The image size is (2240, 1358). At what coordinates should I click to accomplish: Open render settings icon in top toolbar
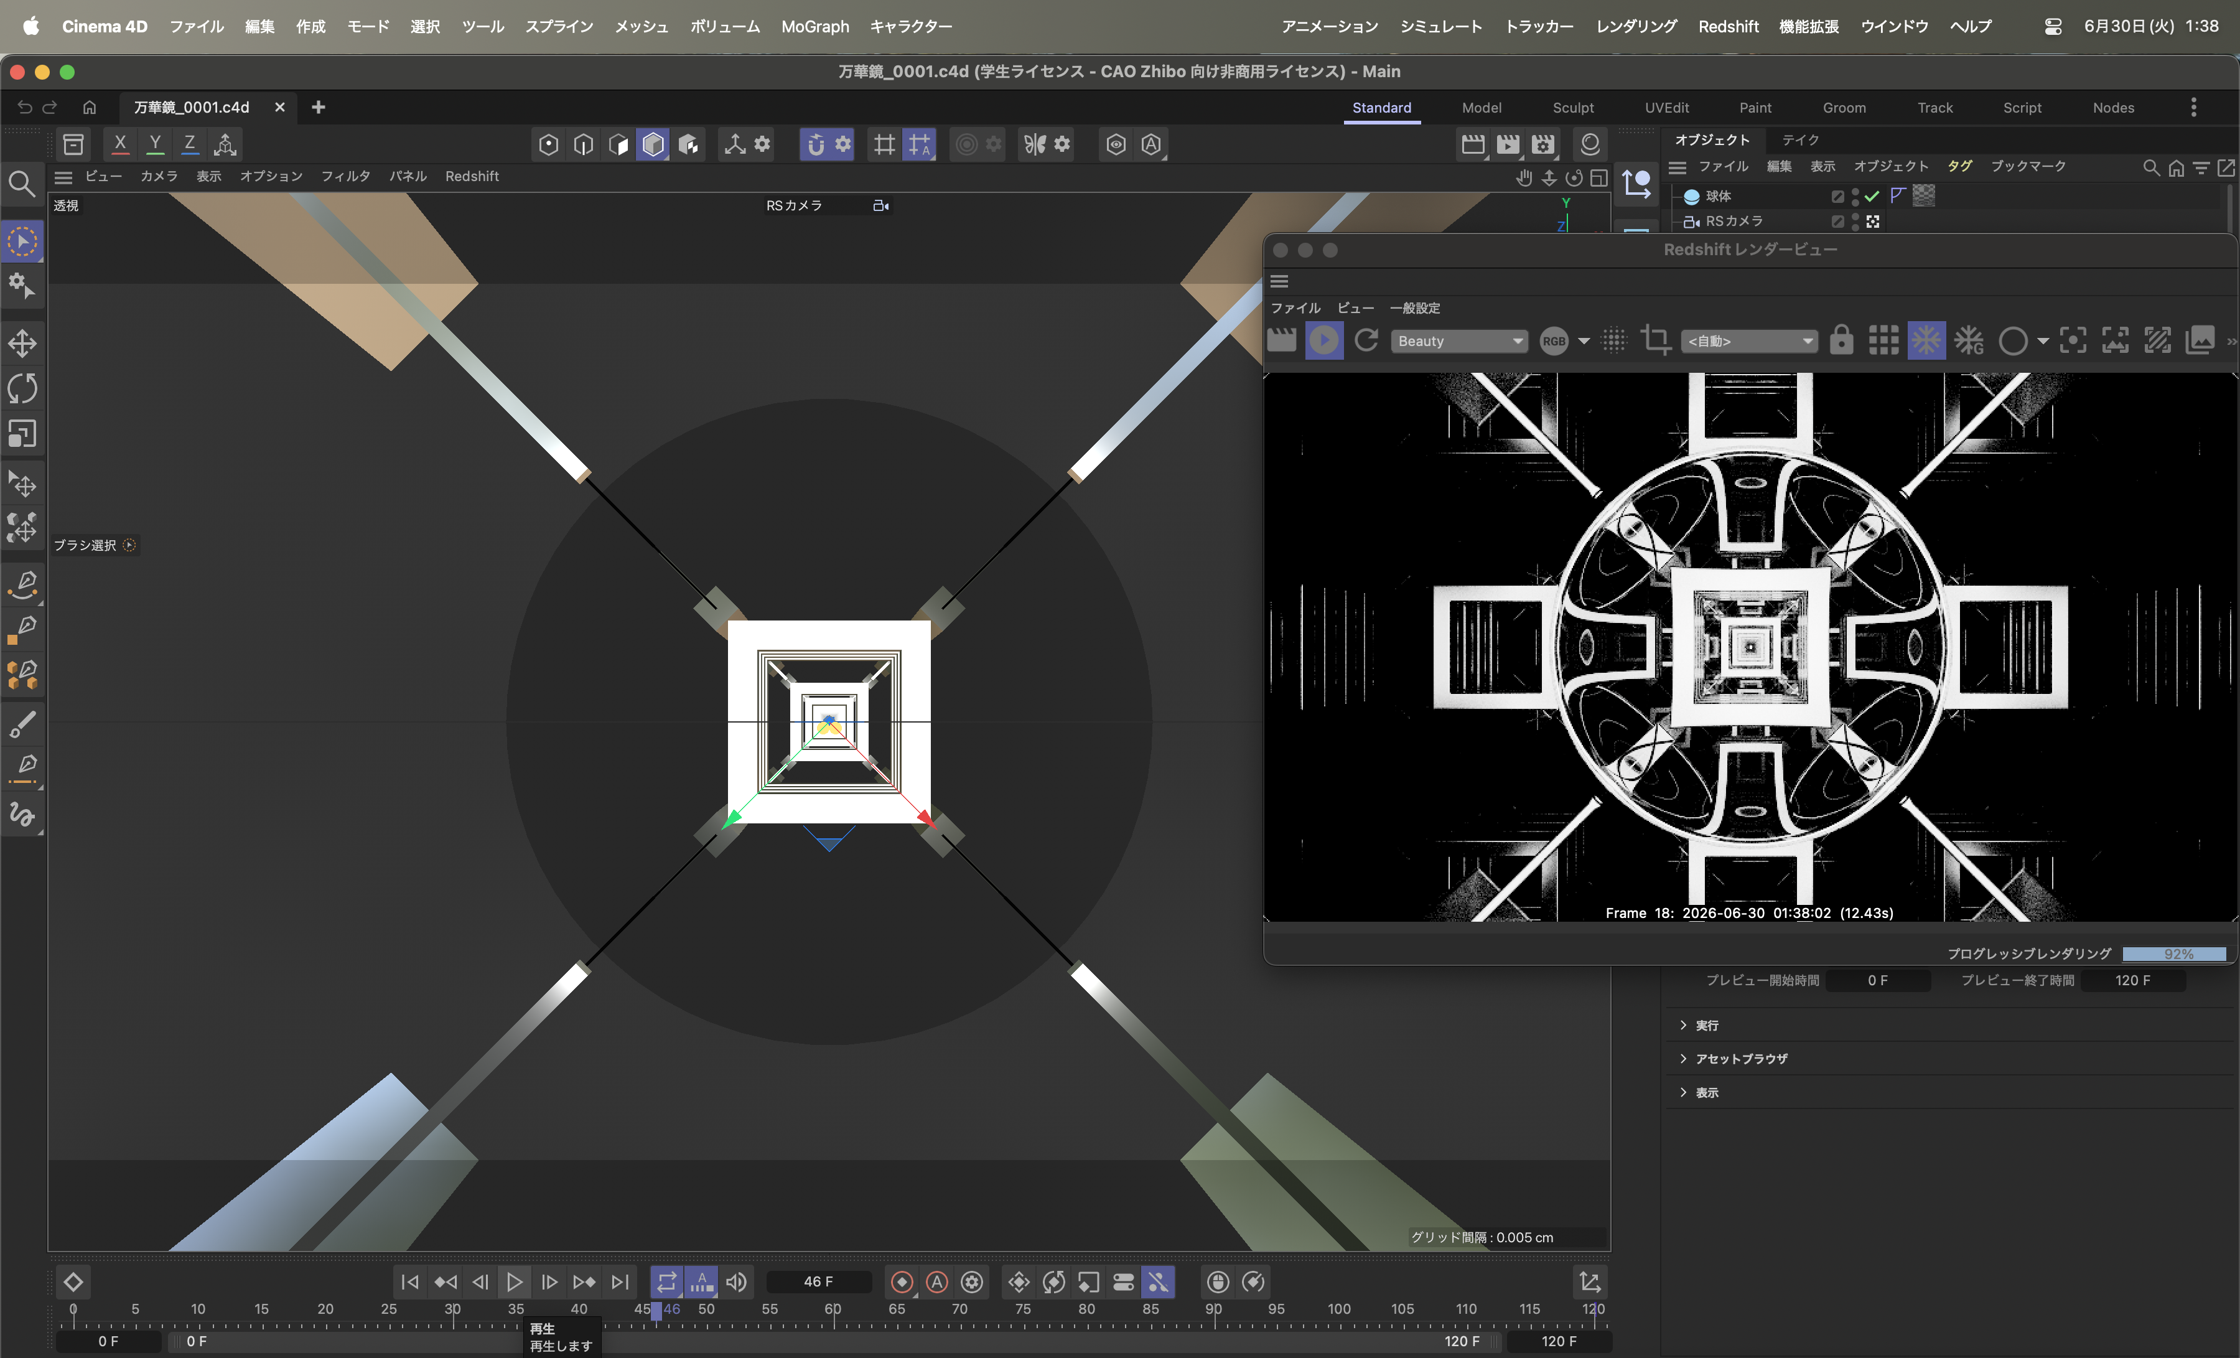[1542, 144]
